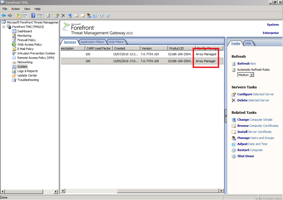Click the Help question mark toolbar icon

coord(33,15)
